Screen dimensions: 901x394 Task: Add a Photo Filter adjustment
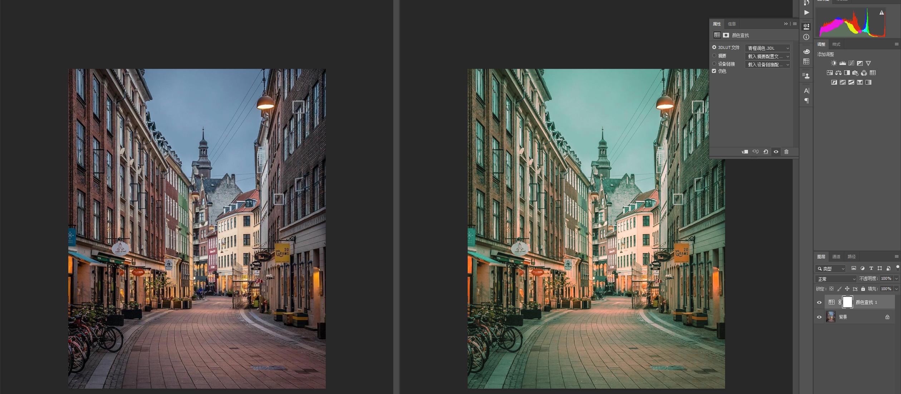click(855, 73)
